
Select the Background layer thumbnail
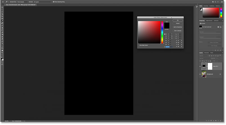tap(204, 74)
